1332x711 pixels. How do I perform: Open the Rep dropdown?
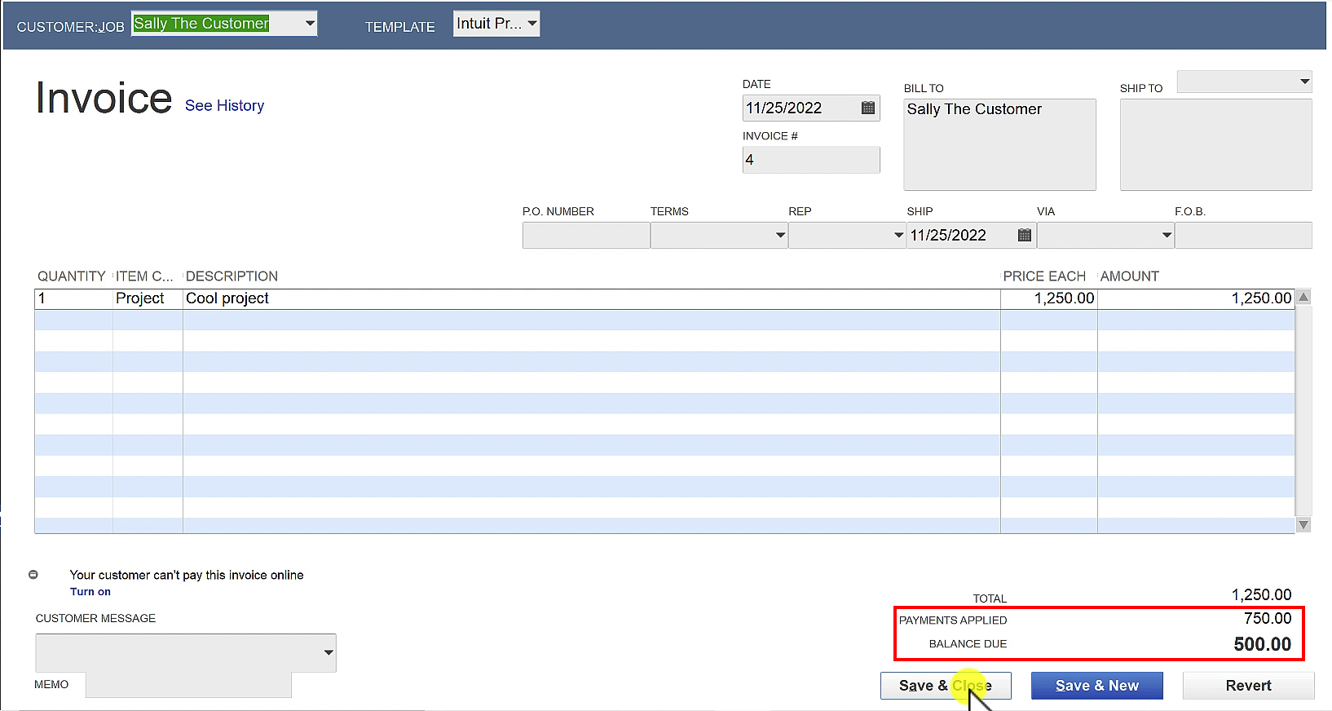coord(898,235)
